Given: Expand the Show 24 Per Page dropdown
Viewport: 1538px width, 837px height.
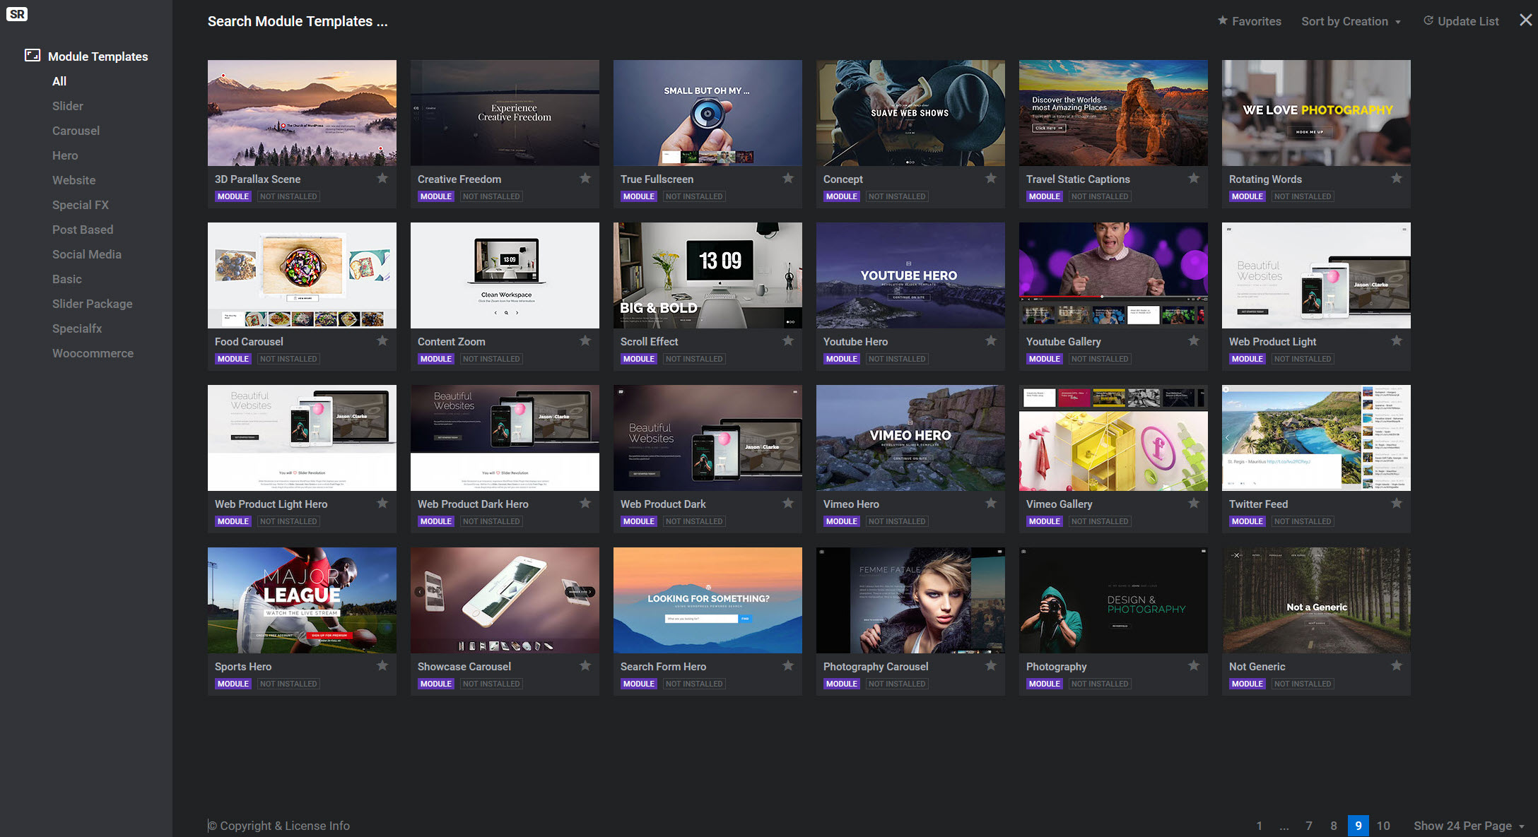Looking at the screenshot, I should pyautogui.click(x=1468, y=826).
